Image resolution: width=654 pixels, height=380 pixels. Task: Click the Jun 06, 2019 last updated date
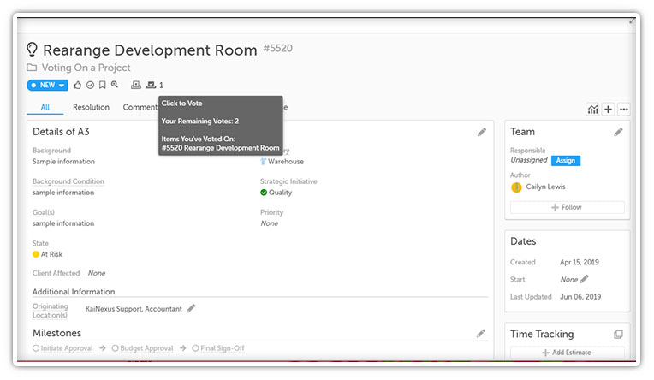(580, 297)
